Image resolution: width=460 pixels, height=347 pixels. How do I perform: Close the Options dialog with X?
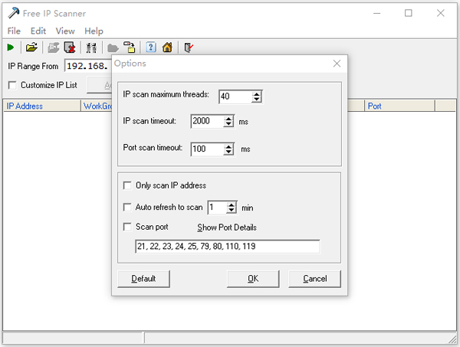click(337, 64)
